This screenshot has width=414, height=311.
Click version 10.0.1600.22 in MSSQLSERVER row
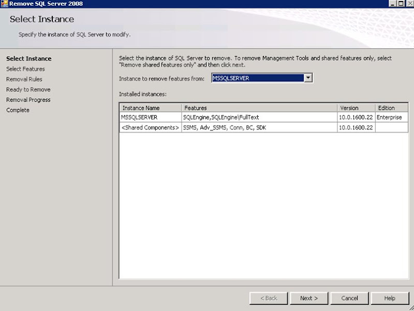[x=356, y=117]
